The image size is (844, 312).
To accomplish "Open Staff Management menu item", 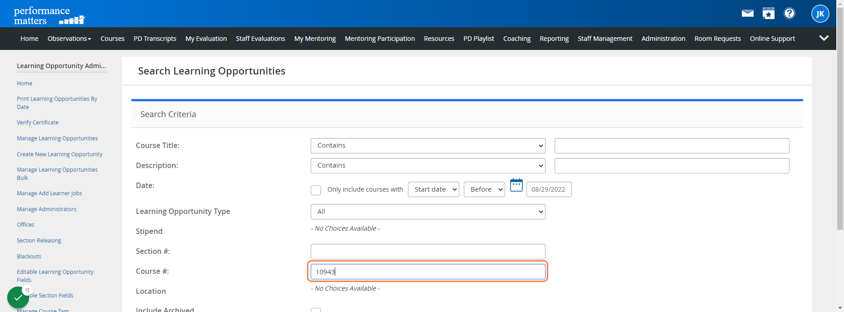I will [x=605, y=39].
